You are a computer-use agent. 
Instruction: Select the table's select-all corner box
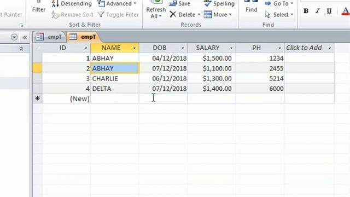(x=38, y=48)
